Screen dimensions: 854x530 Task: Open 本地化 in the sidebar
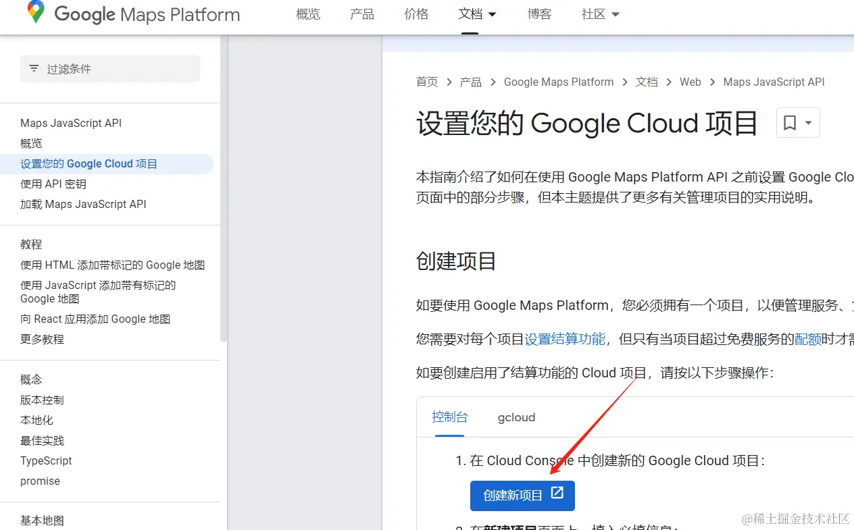click(36, 420)
